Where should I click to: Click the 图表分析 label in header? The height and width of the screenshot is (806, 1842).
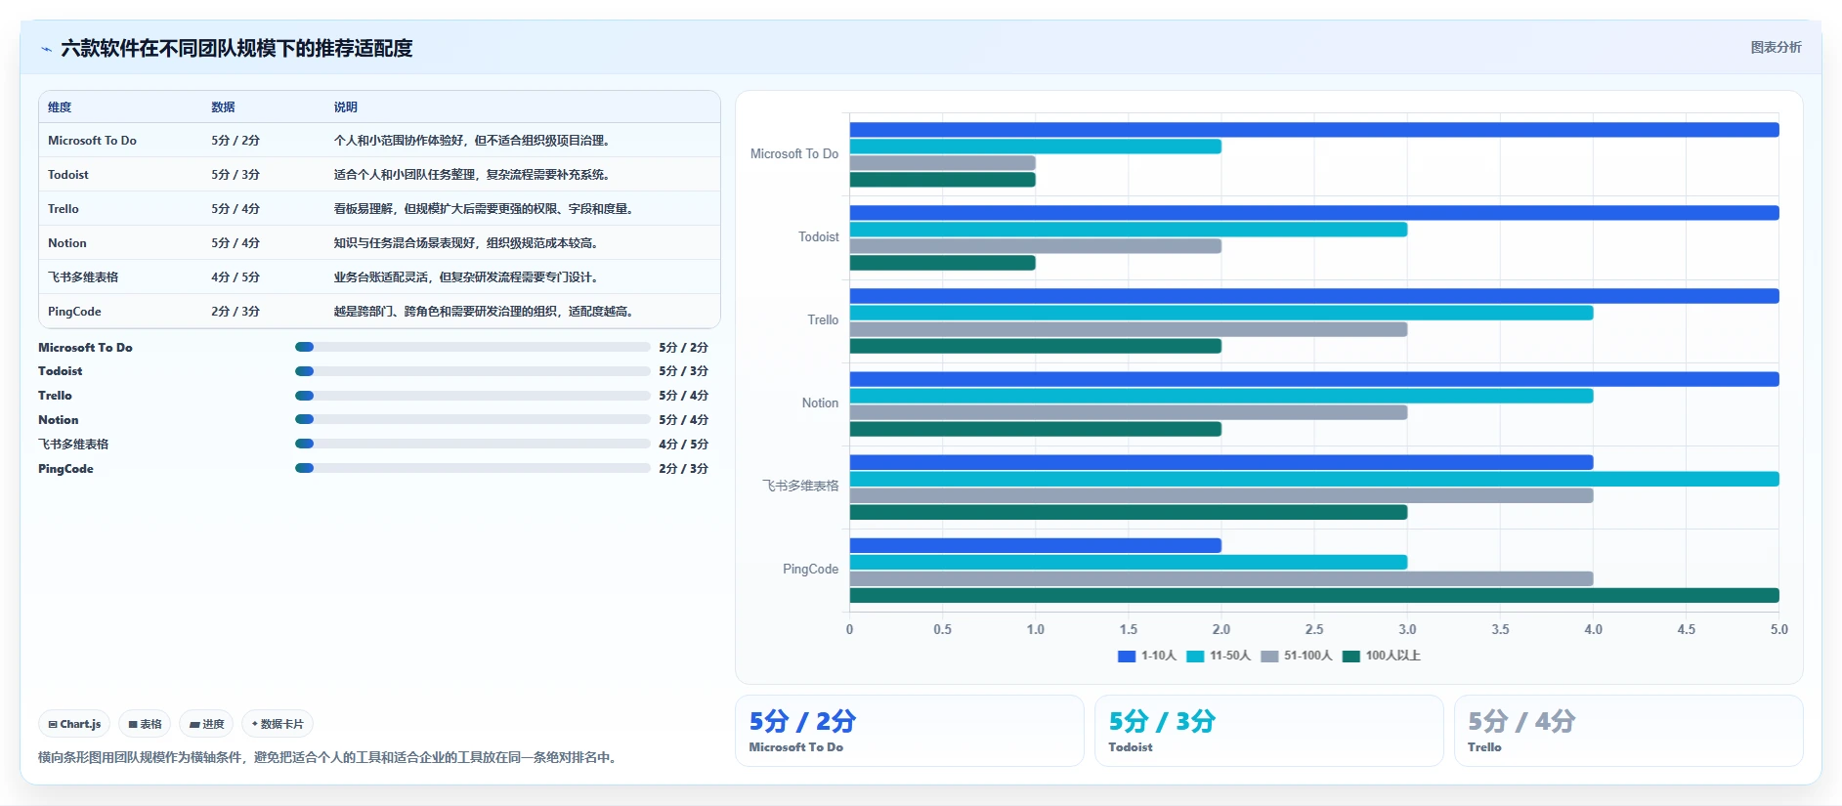tap(1776, 47)
